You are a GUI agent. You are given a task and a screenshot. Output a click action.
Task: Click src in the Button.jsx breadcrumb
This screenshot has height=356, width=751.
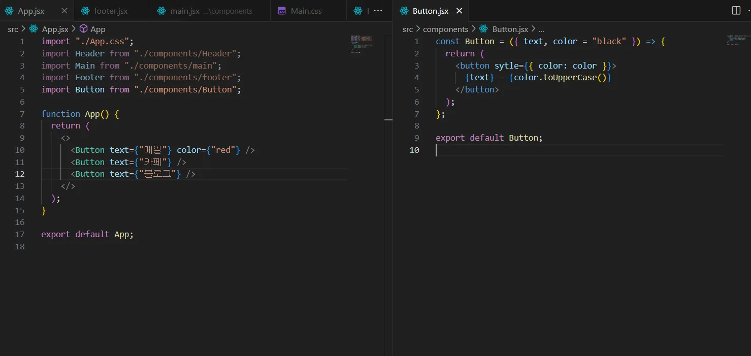(408, 29)
